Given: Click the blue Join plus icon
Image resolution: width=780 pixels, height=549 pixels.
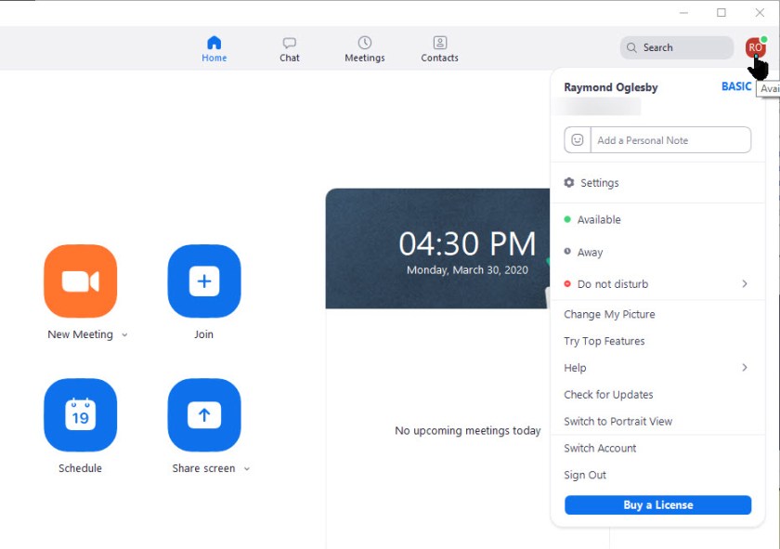Looking at the screenshot, I should [x=203, y=281].
